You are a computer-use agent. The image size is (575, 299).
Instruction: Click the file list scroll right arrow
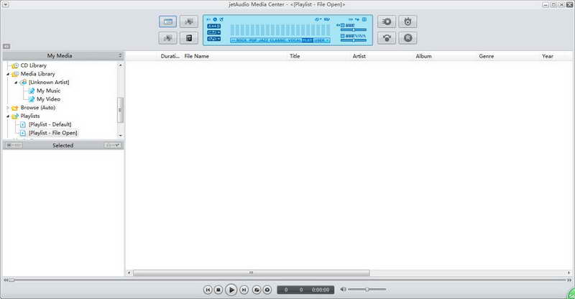click(x=569, y=273)
